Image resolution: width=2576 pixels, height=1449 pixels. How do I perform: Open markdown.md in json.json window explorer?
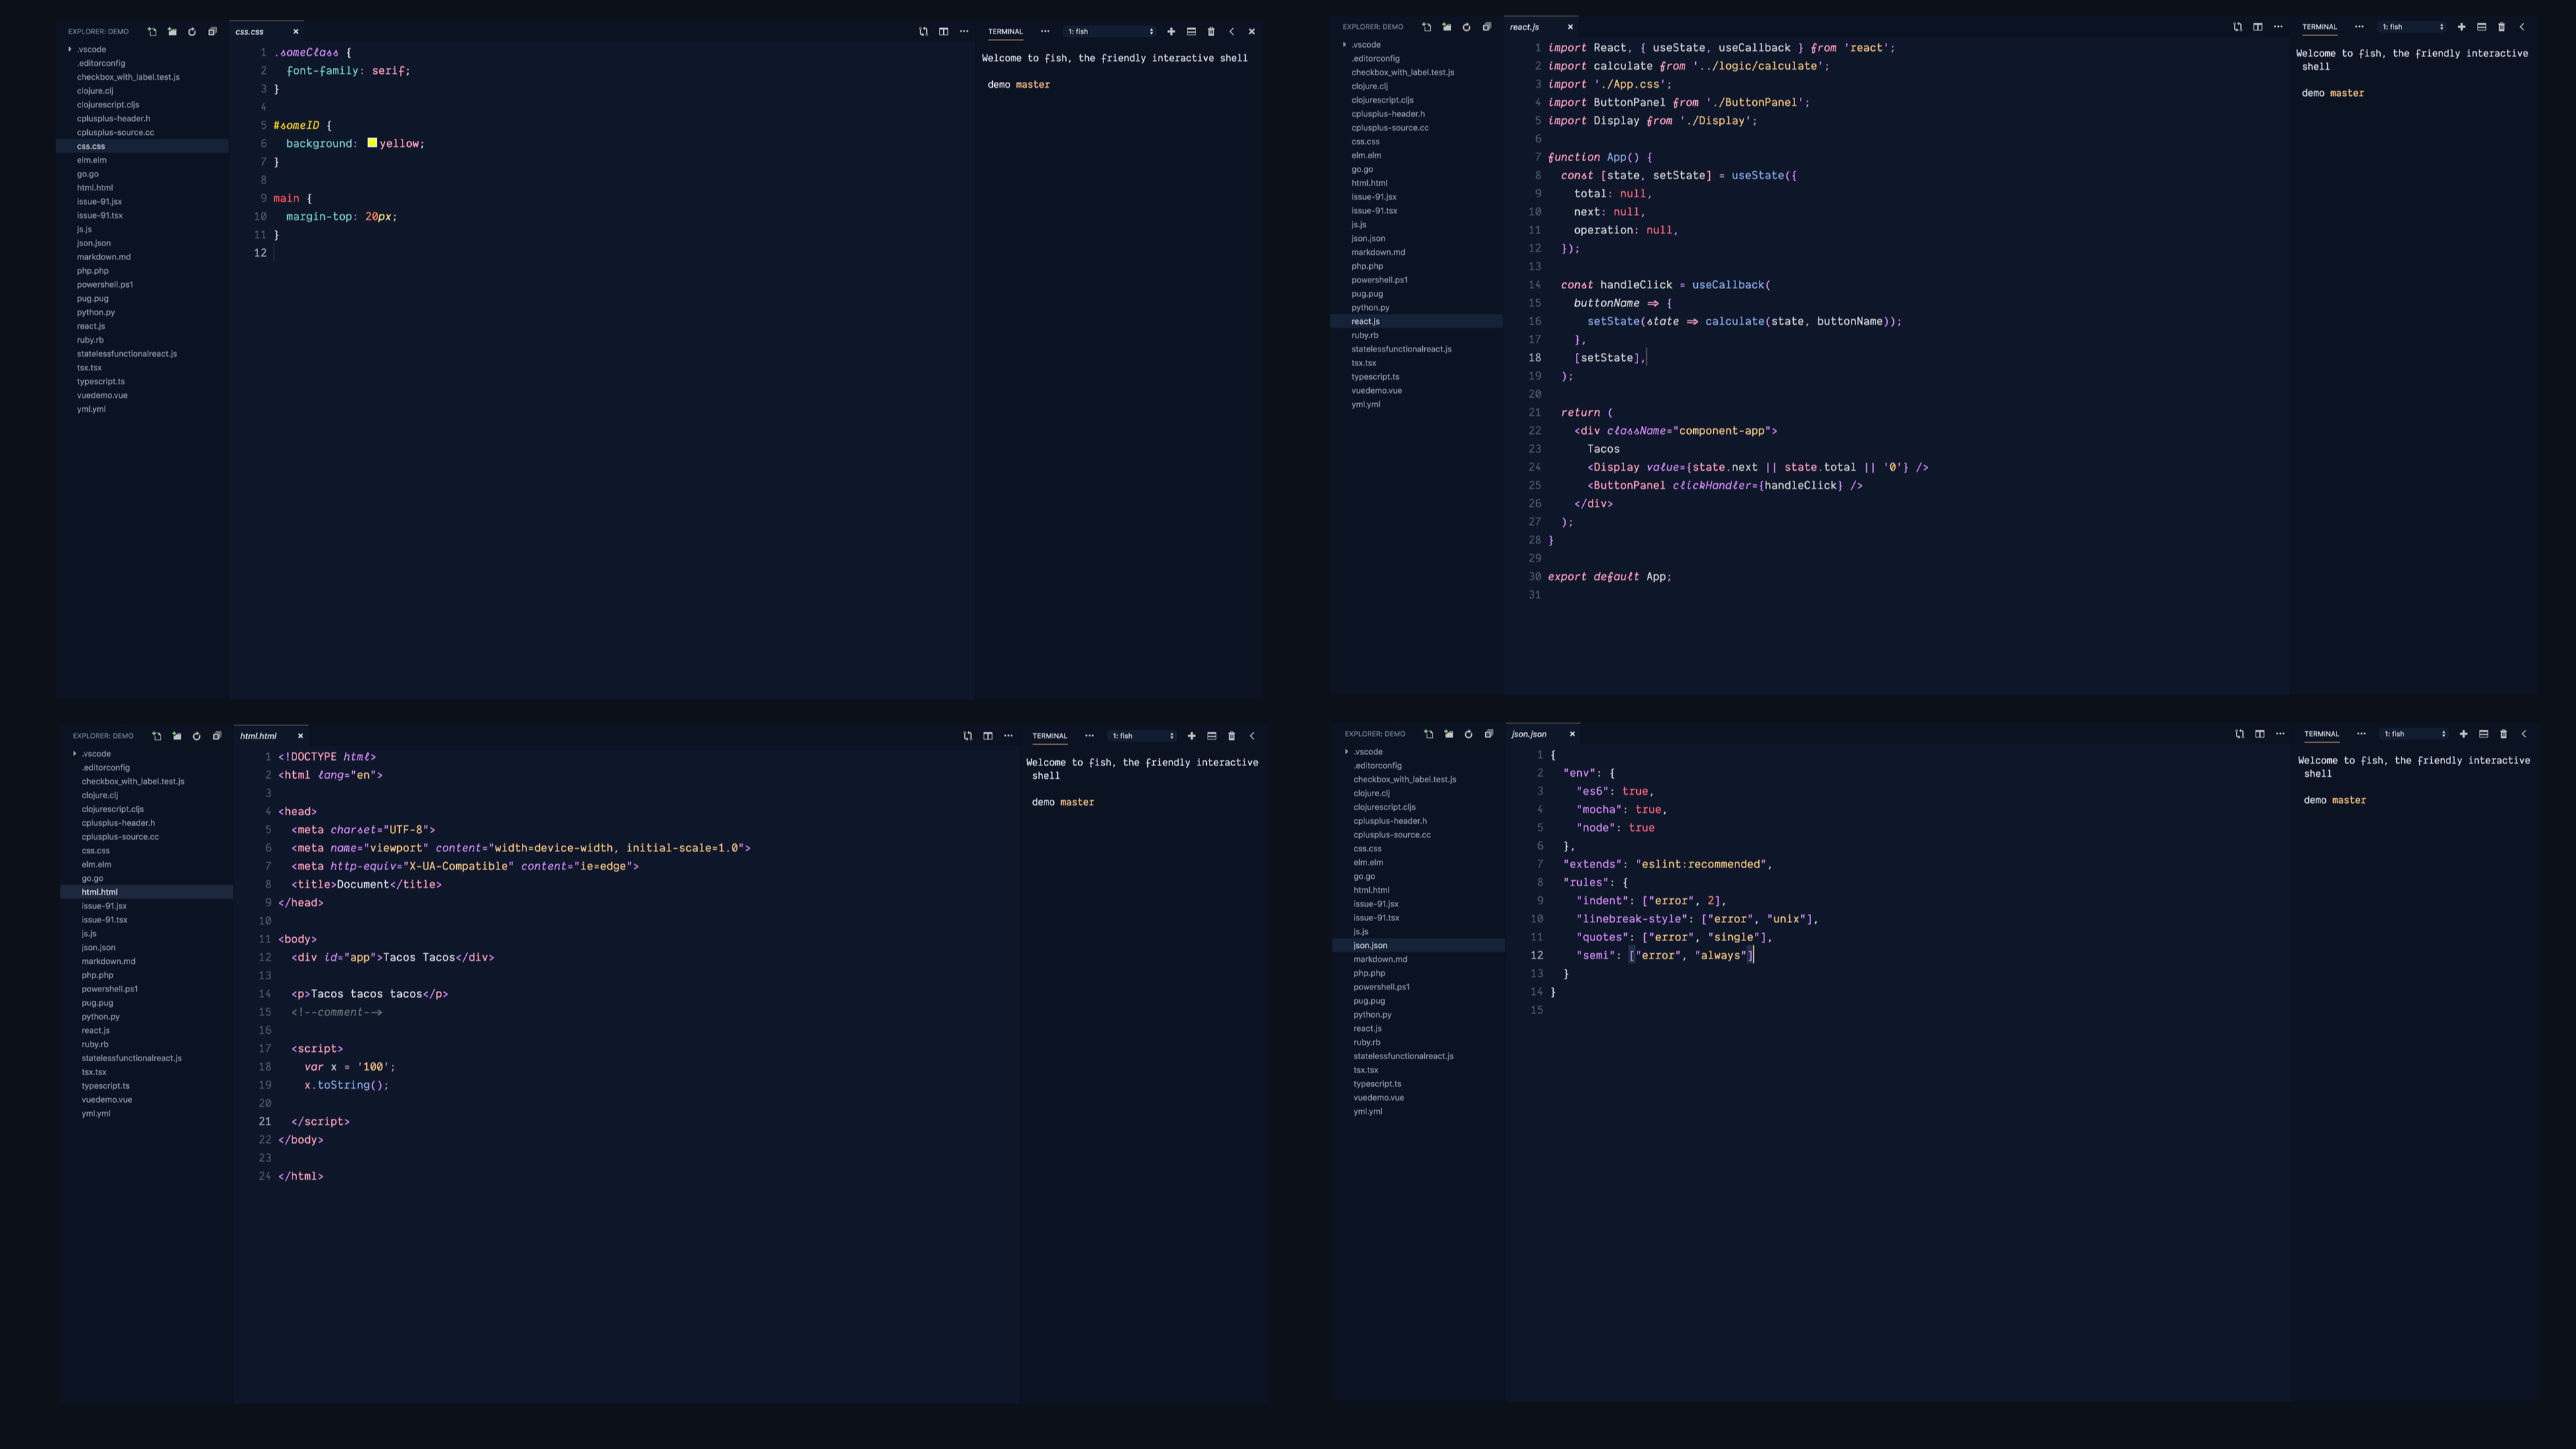pyautogui.click(x=1380, y=959)
